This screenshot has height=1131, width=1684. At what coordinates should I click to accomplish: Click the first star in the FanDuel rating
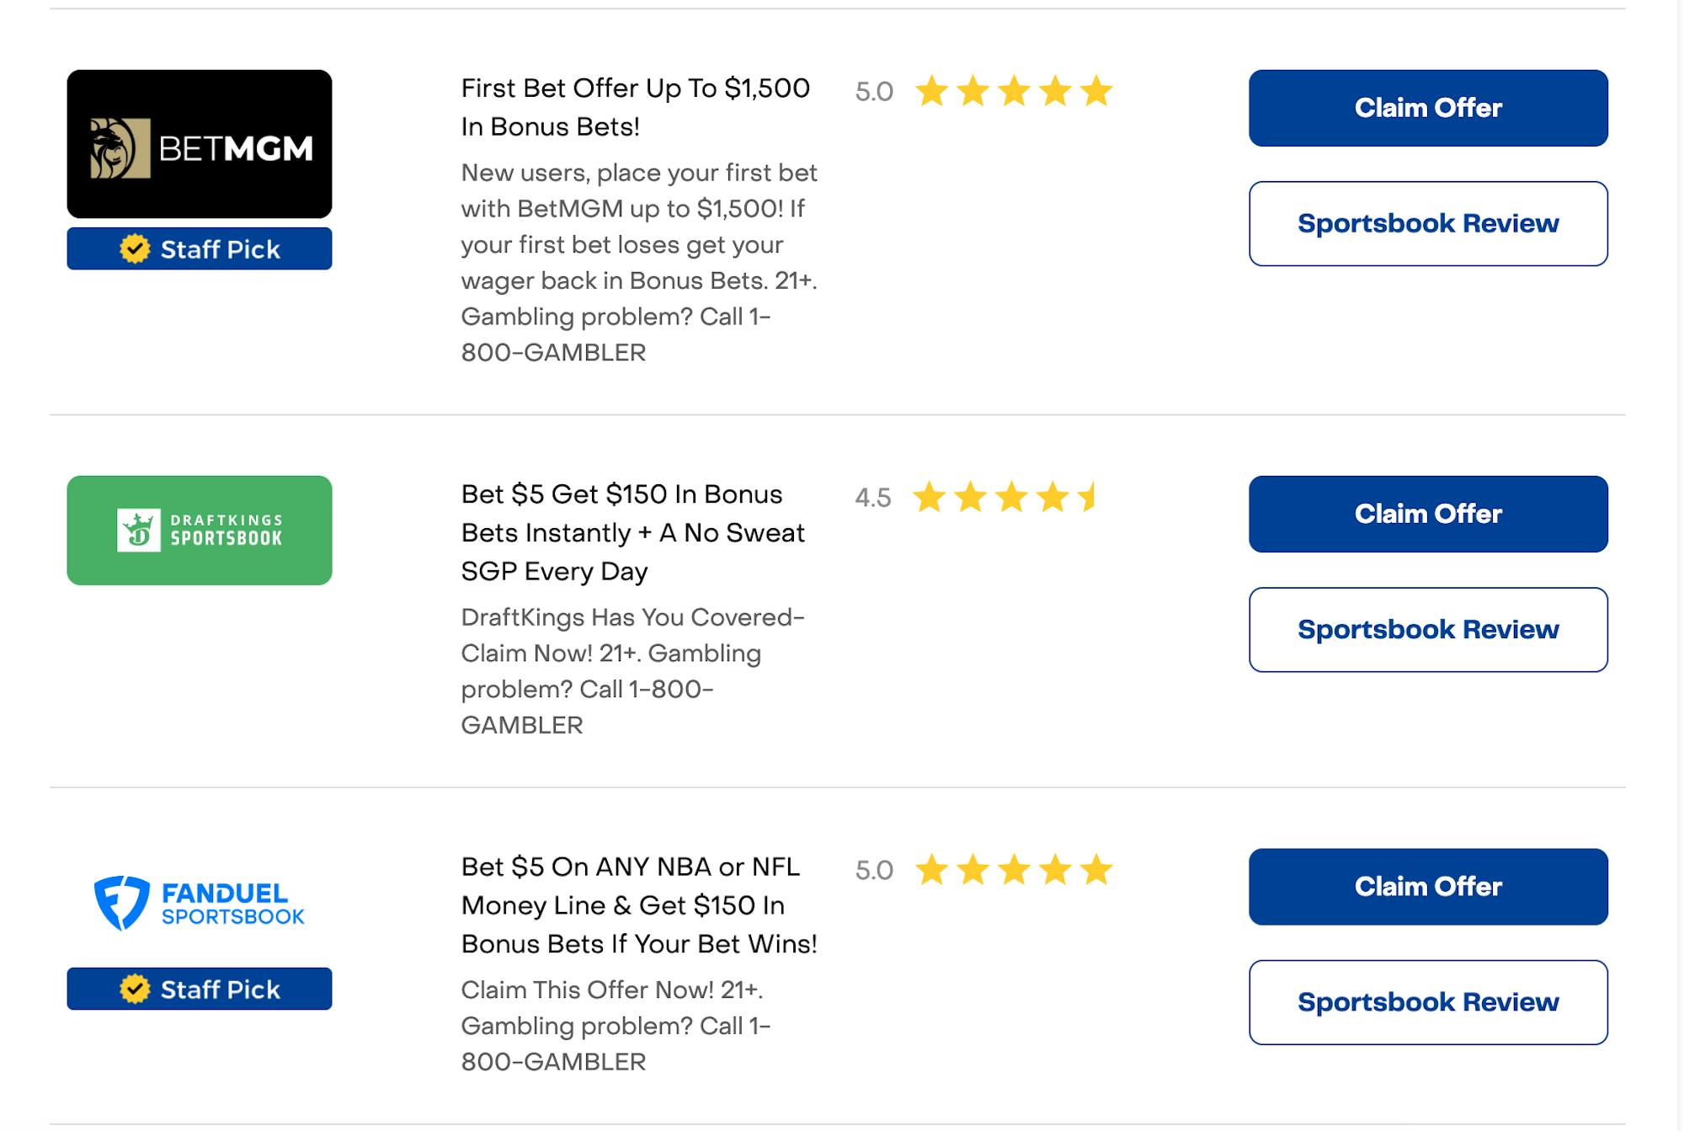(x=932, y=870)
